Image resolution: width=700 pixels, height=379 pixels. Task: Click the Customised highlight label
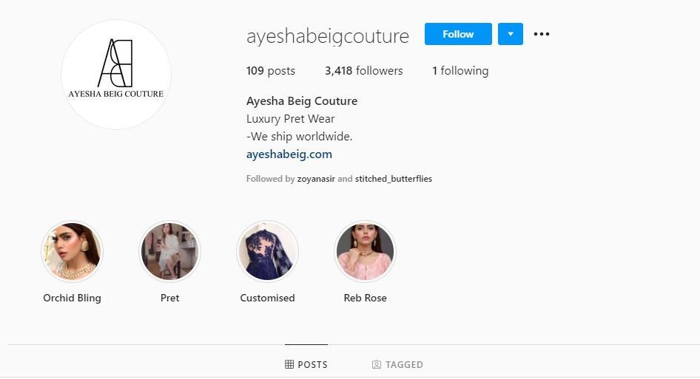tap(267, 298)
